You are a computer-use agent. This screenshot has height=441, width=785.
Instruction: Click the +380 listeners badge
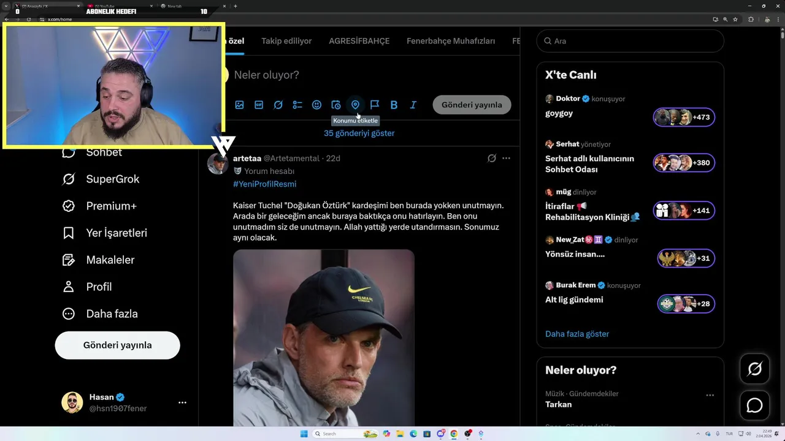pyautogui.click(x=684, y=163)
